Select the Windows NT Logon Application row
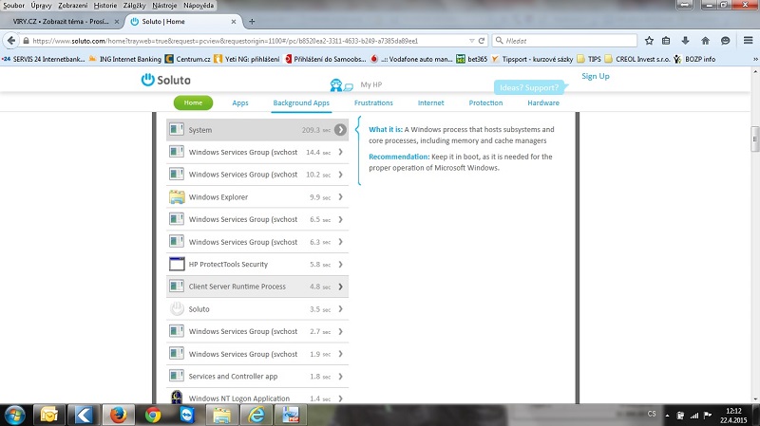 click(x=257, y=397)
